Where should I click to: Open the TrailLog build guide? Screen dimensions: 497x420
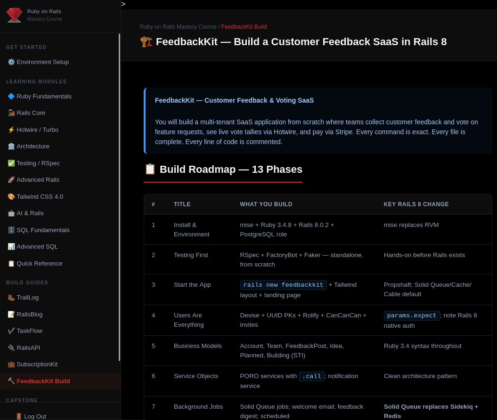pyautogui.click(x=60, y=298)
